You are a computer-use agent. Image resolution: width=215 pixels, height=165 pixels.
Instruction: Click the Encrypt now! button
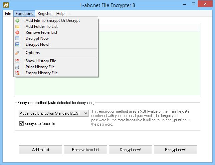(175, 150)
